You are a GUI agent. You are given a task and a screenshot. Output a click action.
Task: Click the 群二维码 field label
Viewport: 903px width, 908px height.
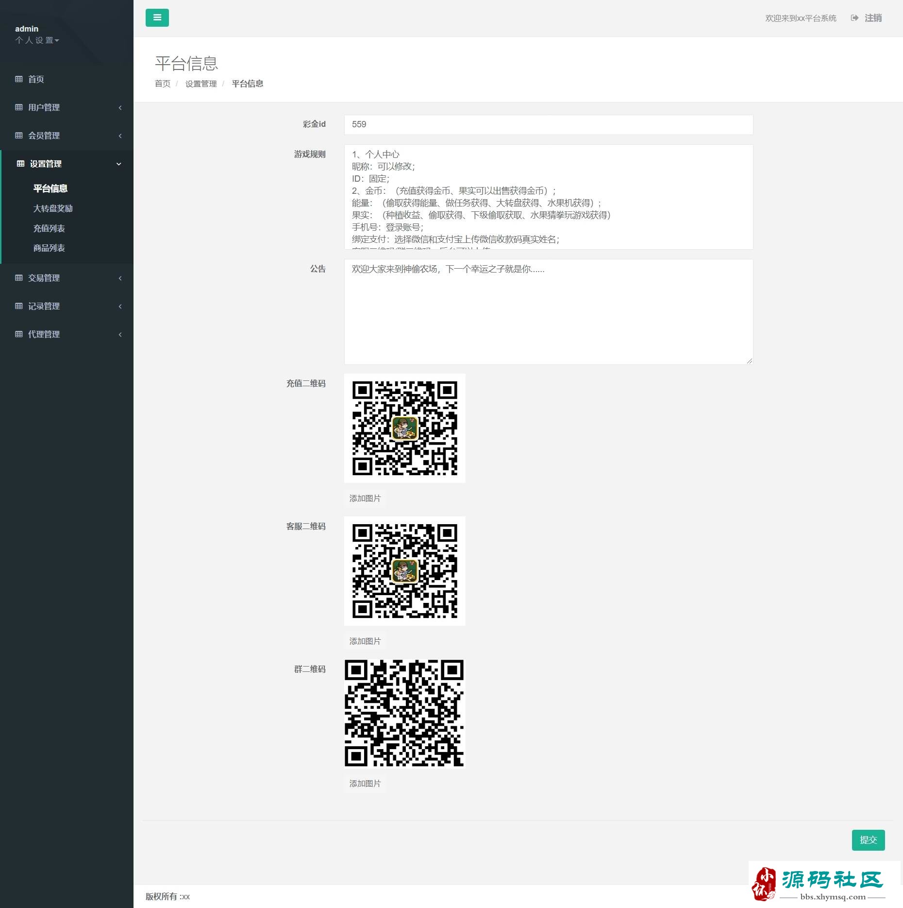(x=310, y=669)
